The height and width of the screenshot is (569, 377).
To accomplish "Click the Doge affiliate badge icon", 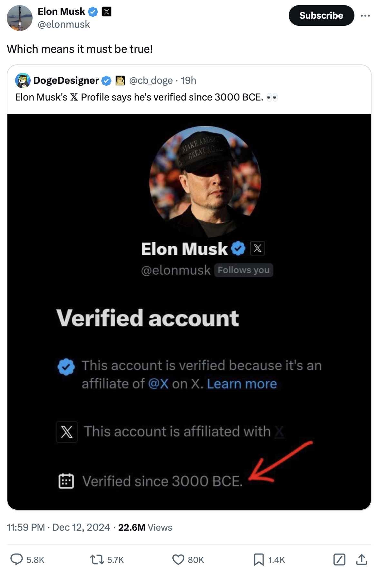I will (120, 81).
